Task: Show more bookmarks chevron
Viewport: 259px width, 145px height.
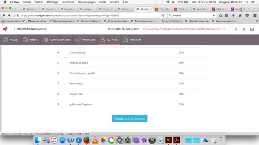Action: coord(257,21)
